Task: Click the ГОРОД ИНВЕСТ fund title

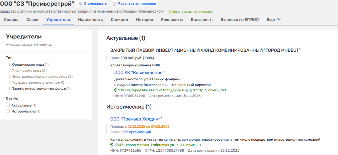Action: (x=206, y=50)
